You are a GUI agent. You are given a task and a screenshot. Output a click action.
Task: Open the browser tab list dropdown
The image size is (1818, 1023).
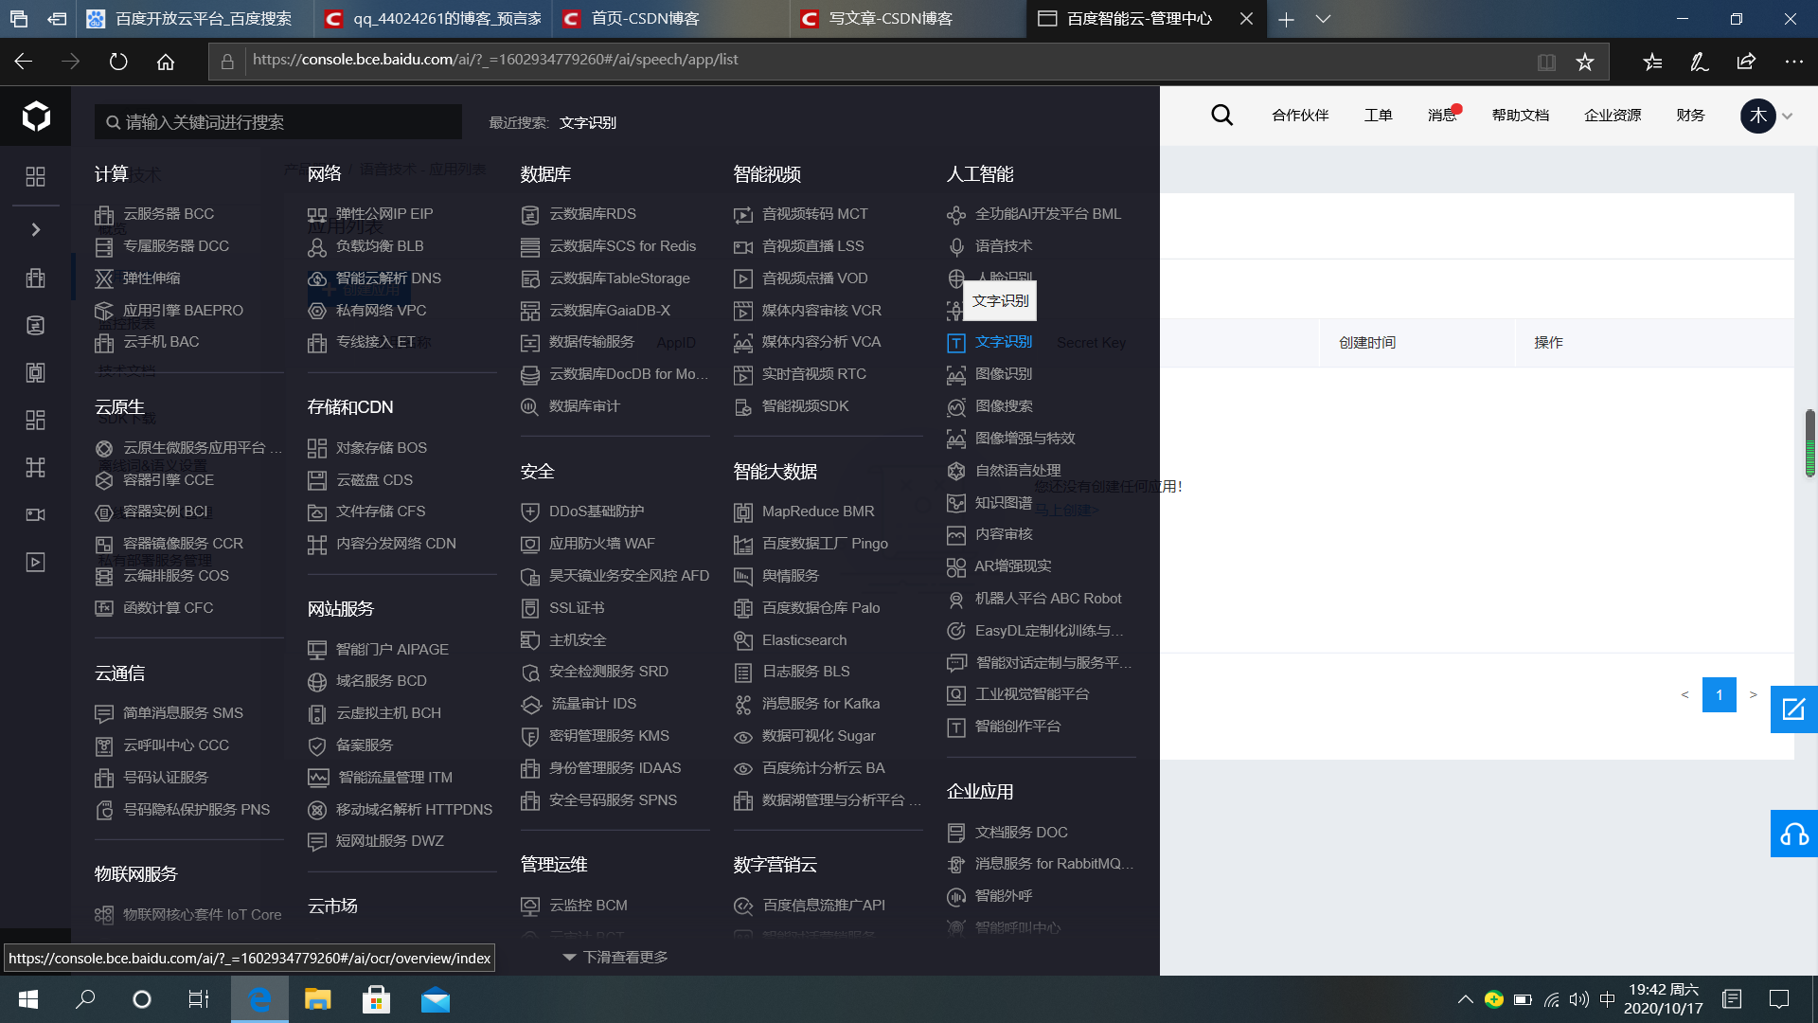(1323, 19)
